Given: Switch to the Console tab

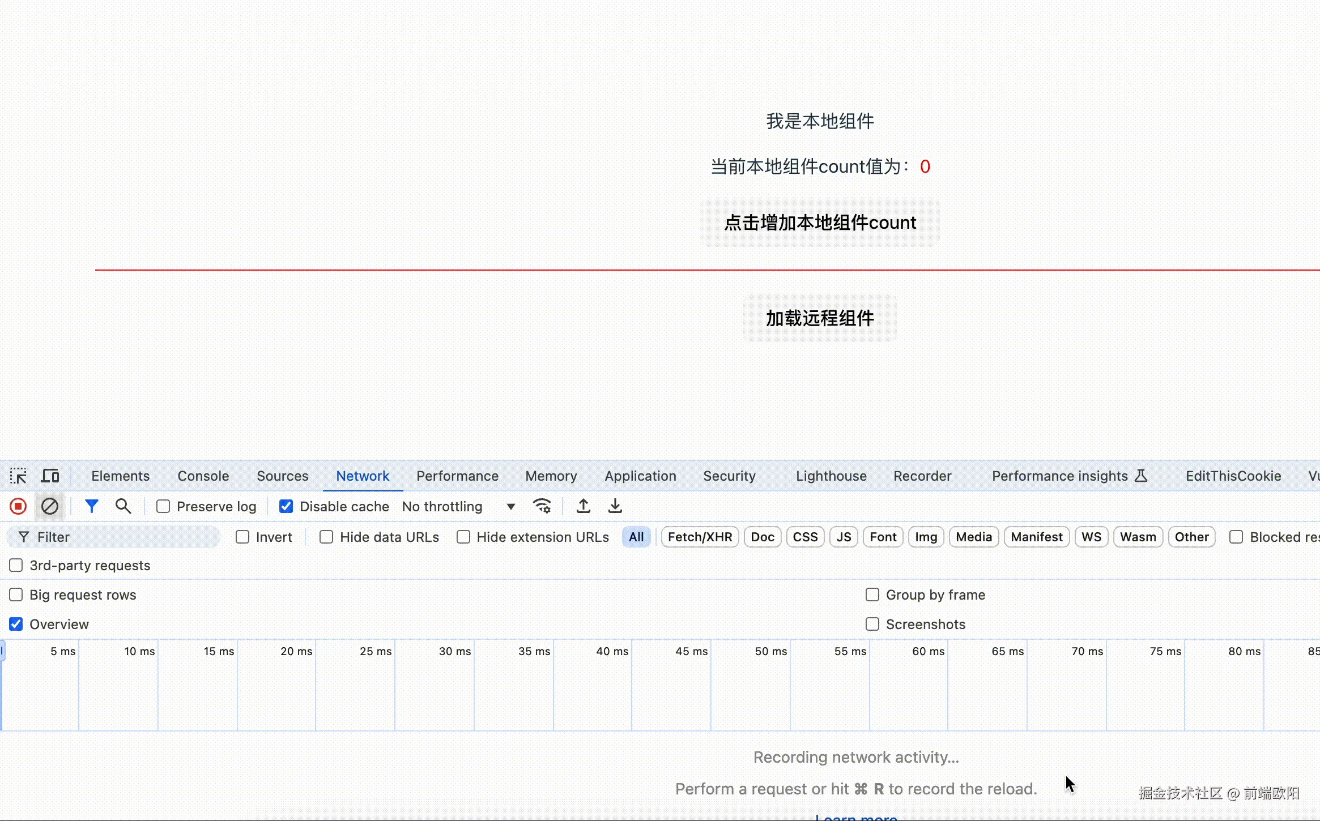Looking at the screenshot, I should [x=203, y=476].
